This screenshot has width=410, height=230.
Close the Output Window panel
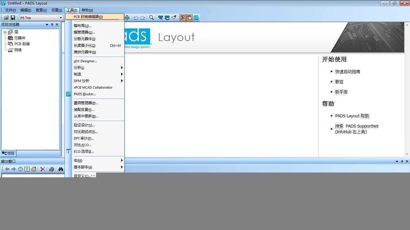(x=407, y=161)
